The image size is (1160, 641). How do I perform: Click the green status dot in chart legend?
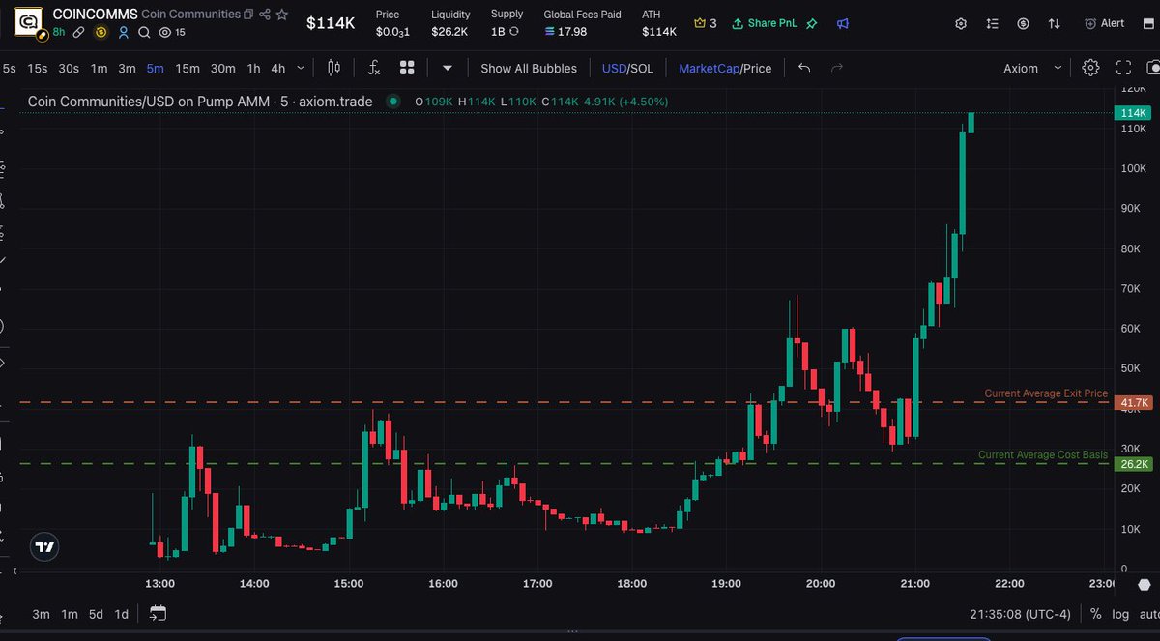pyautogui.click(x=392, y=101)
